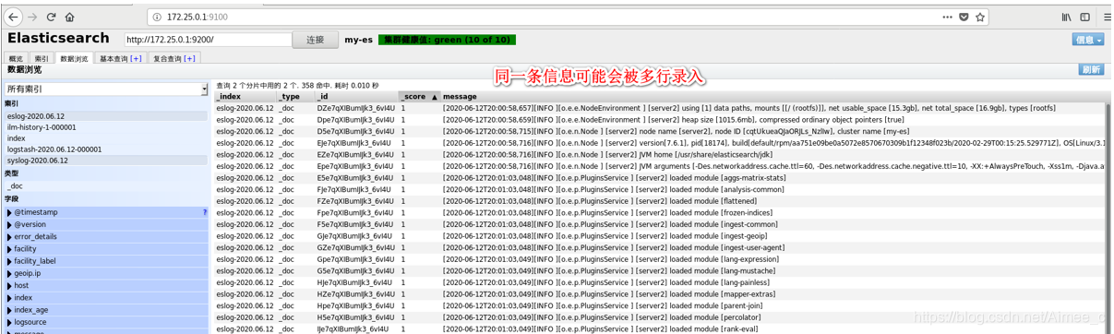Expand the logsource field
Image resolution: width=1114 pixels, height=334 pixels.
(10, 322)
